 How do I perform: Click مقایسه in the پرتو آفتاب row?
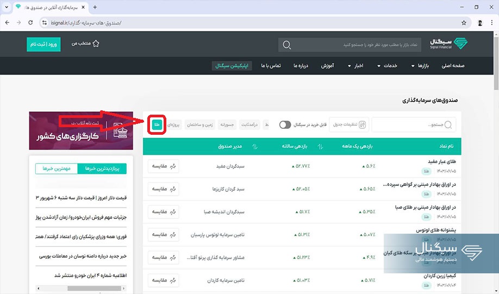coord(163,258)
